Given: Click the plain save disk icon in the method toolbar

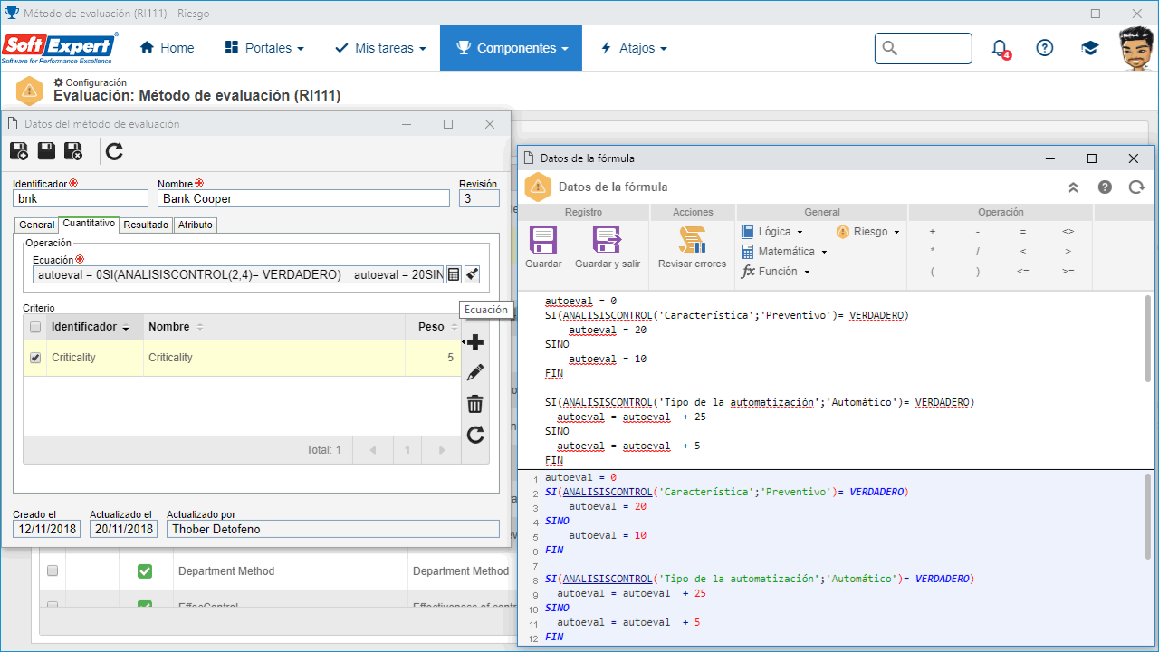Looking at the screenshot, I should click(46, 151).
